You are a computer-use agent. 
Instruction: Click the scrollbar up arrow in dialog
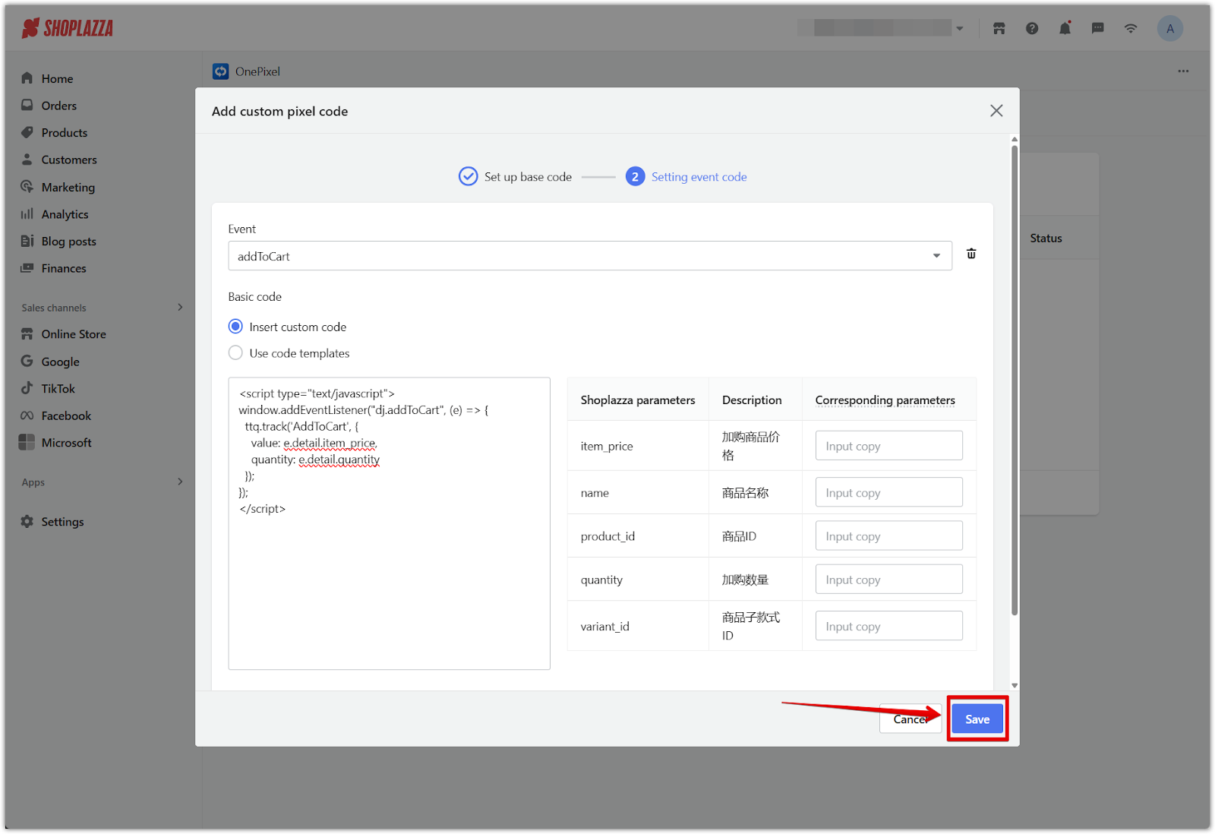[x=1015, y=140]
